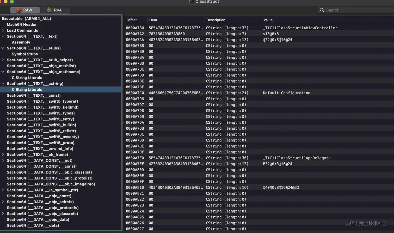This screenshot has height=233, width=394.
Task: Expand Section64 (__TEXT,__eh_frame) node
Action: coord(3,155)
